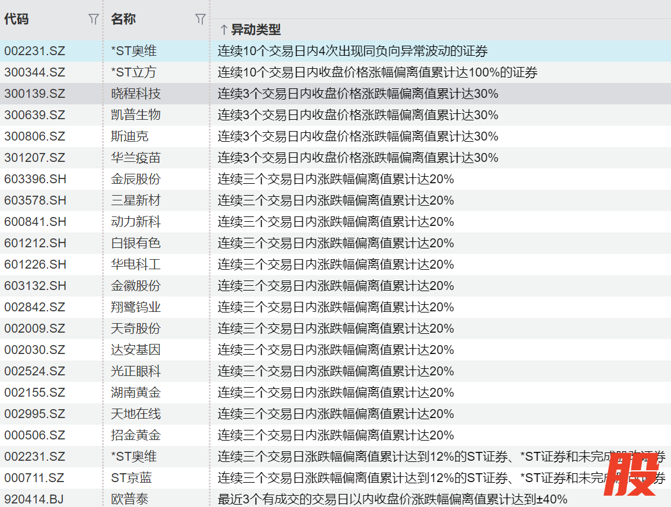
Task: Click the 华兰疫苗 stock name
Action: click(x=136, y=158)
